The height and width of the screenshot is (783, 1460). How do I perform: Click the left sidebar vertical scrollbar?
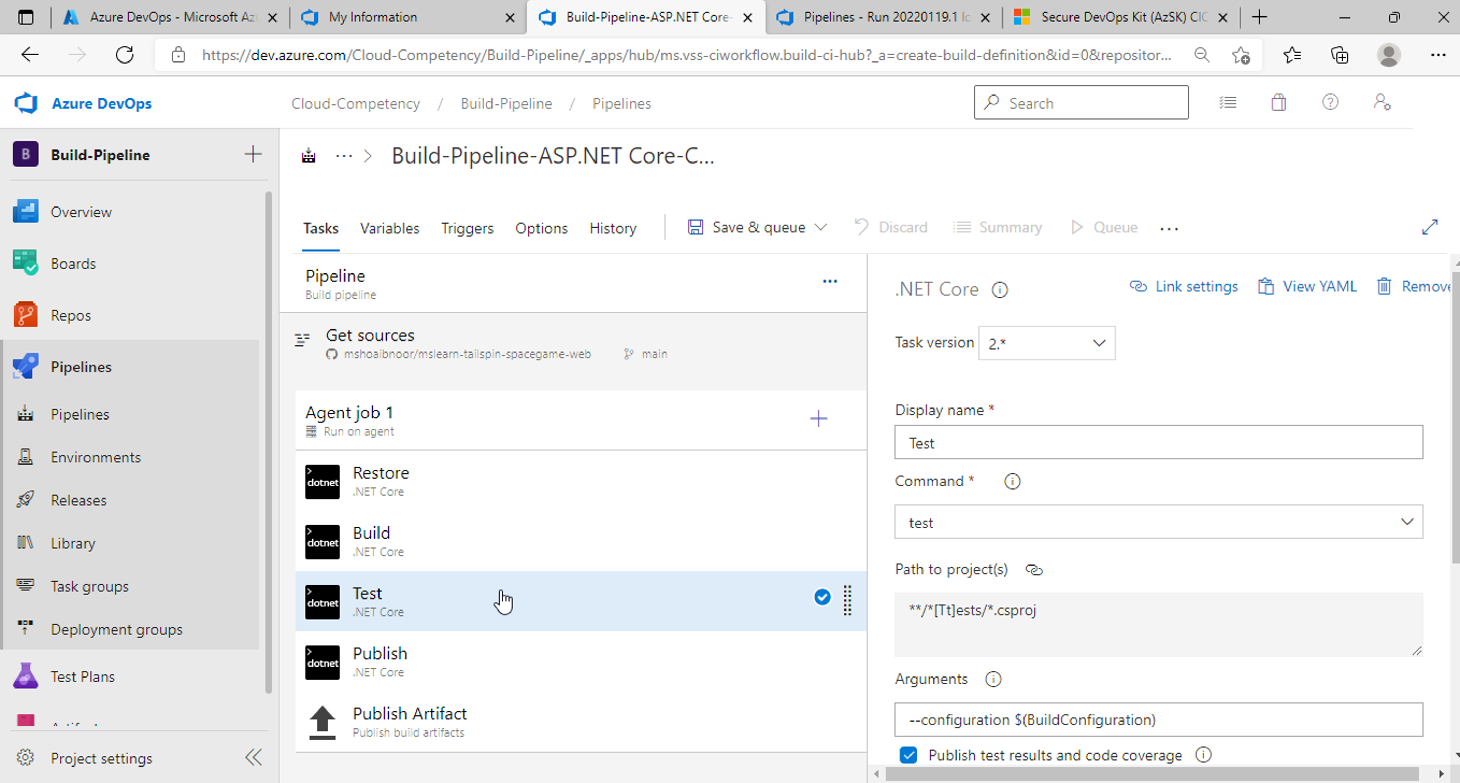coord(268,442)
